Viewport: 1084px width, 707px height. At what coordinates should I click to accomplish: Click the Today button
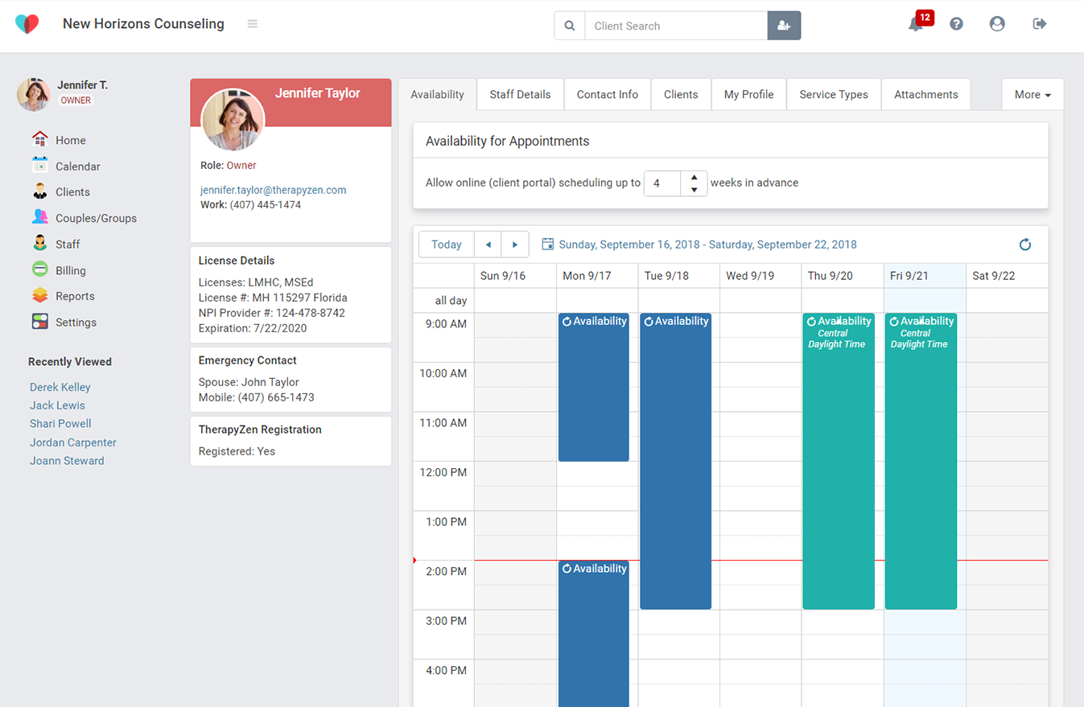[446, 244]
